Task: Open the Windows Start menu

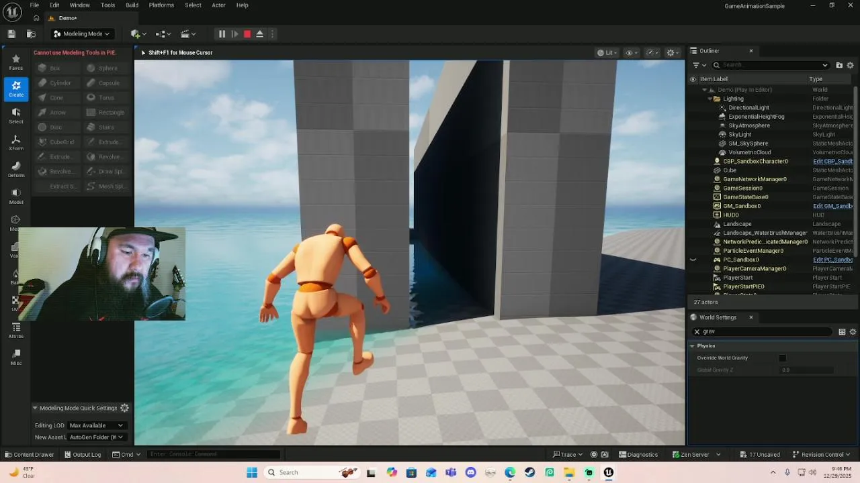Action: point(252,472)
